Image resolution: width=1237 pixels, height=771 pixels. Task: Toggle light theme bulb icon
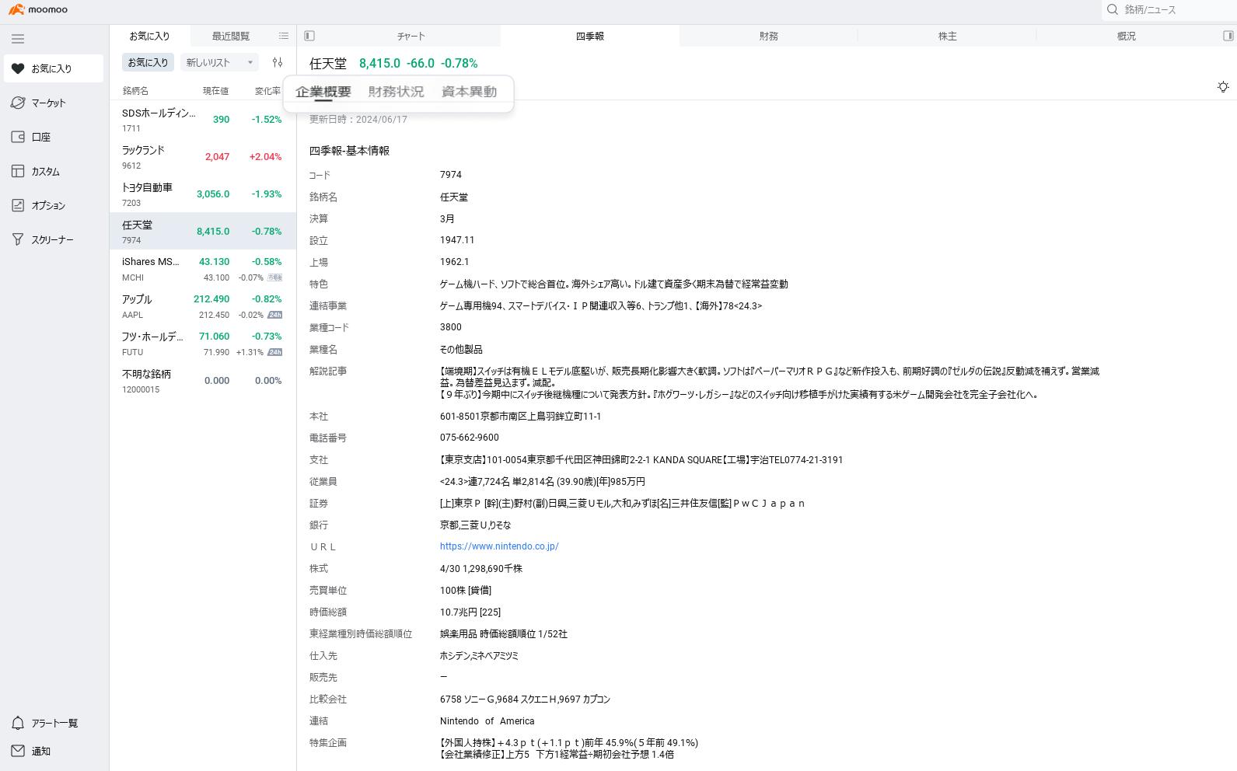[x=1223, y=86]
